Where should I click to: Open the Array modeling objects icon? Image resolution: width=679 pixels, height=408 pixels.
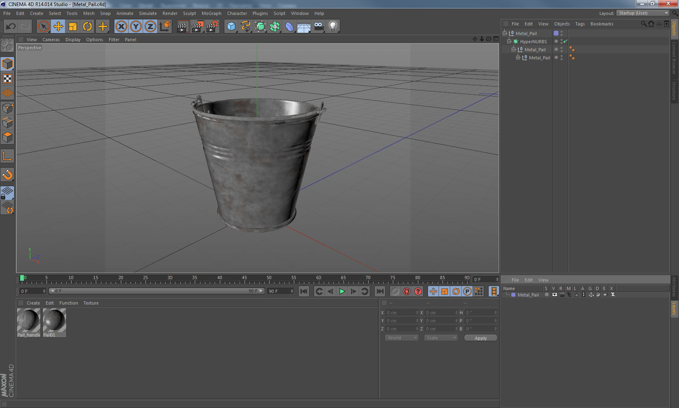tap(275, 27)
